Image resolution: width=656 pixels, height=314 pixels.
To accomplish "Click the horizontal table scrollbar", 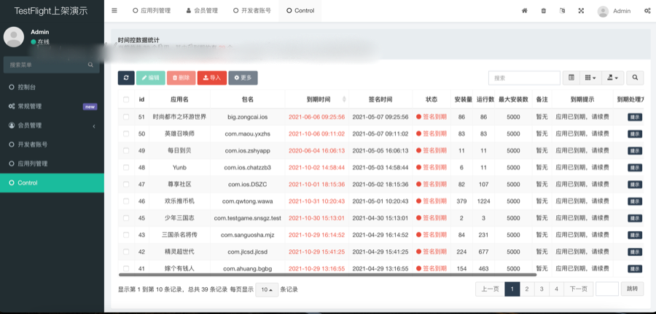I will 328,275.
